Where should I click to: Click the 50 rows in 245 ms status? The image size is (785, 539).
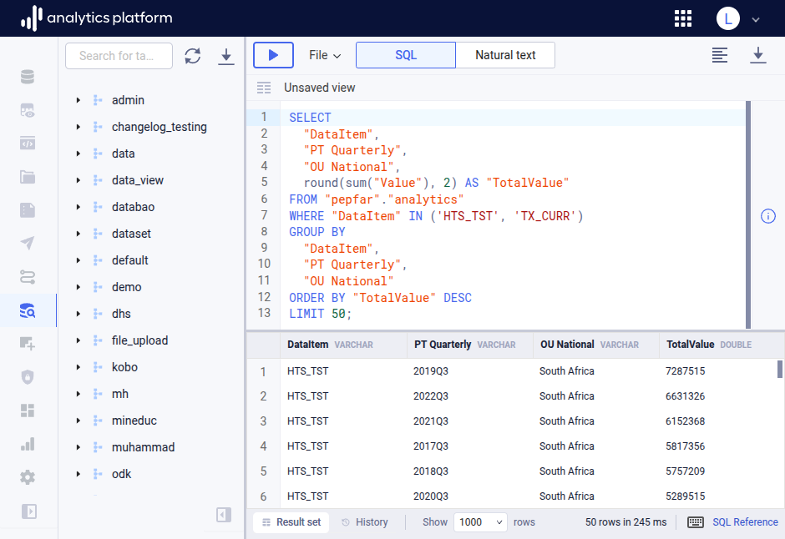625,522
